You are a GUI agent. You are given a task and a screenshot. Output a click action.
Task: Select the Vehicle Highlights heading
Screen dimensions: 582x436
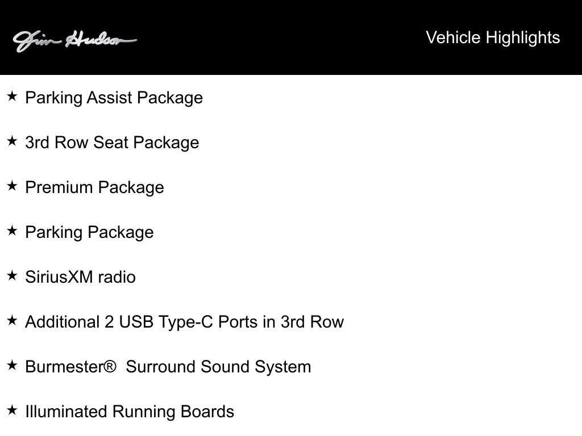493,38
